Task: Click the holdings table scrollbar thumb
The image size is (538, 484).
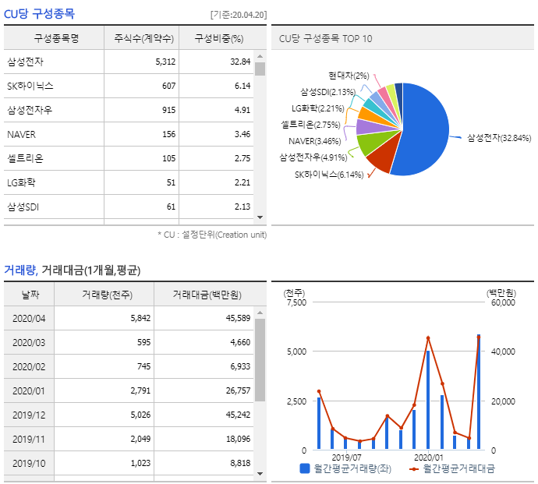Action: 260,69
